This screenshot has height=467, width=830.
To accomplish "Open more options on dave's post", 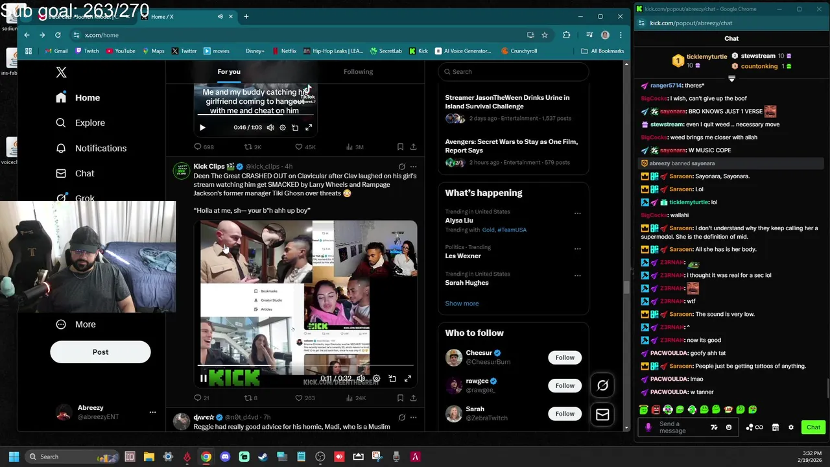I will pos(413,417).
